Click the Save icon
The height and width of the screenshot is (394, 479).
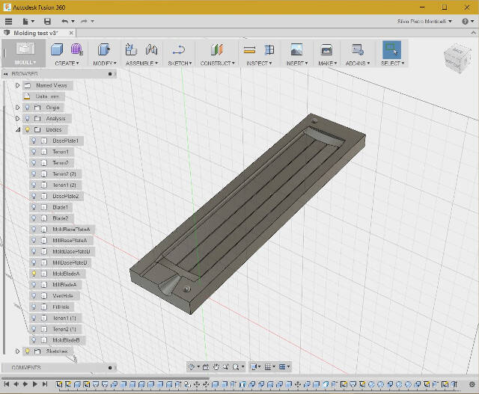click(x=47, y=22)
